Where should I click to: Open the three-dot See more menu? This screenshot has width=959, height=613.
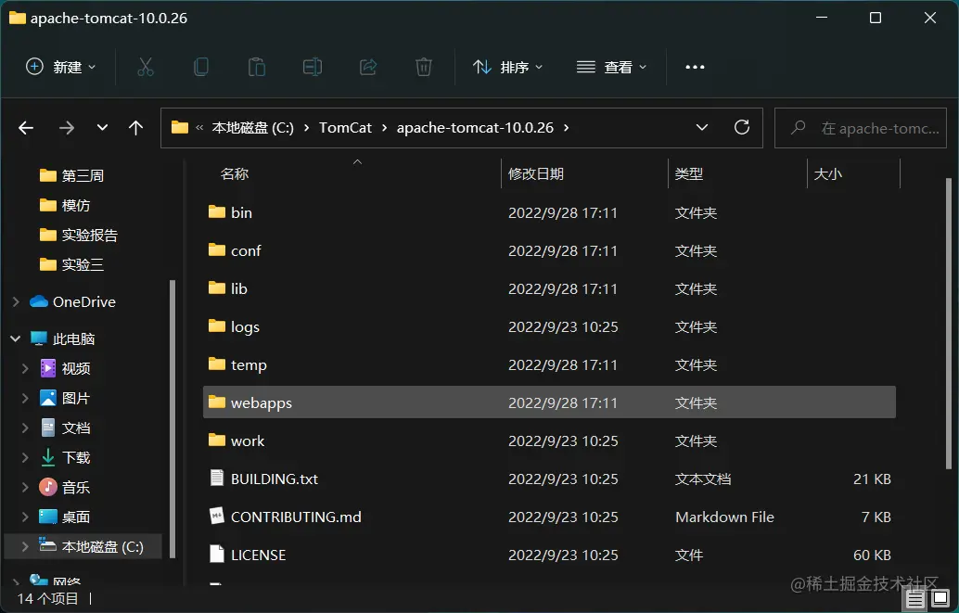(695, 67)
